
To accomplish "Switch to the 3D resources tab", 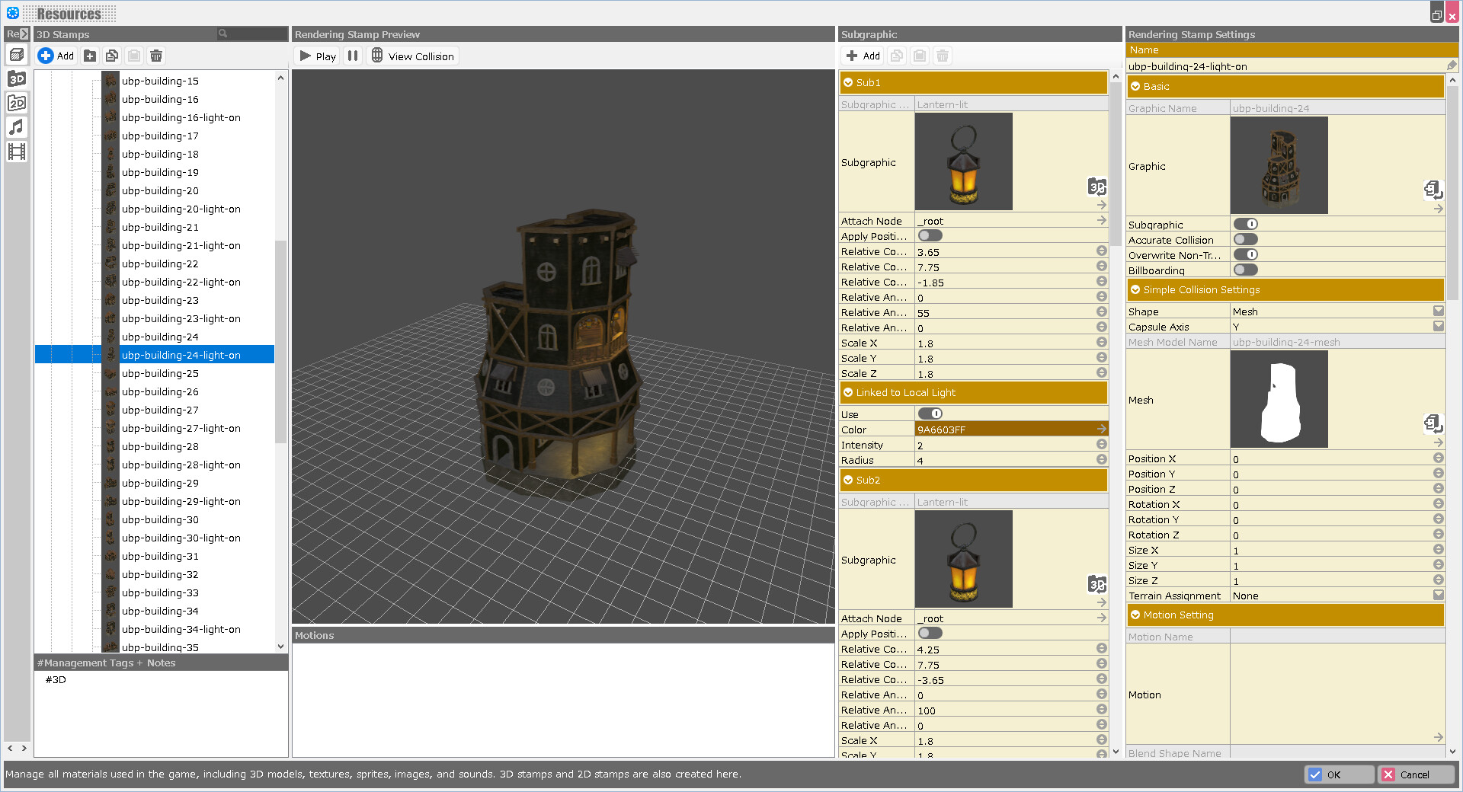I will tap(16, 78).
